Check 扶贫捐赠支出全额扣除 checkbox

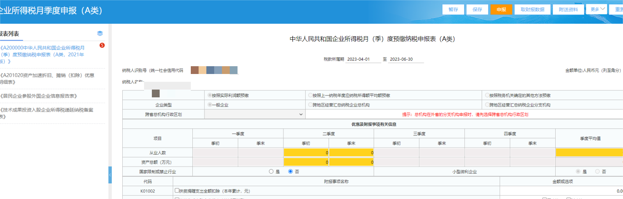177,190
